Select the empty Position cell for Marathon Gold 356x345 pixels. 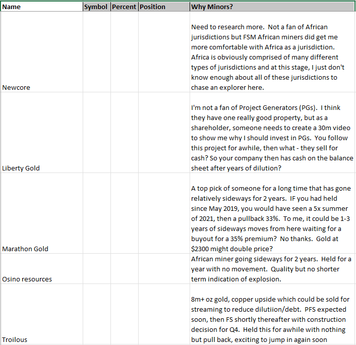(x=163, y=213)
